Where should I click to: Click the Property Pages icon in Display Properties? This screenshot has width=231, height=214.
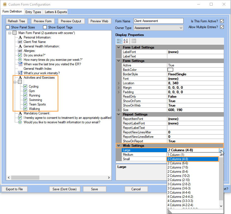[x=134, y=41]
